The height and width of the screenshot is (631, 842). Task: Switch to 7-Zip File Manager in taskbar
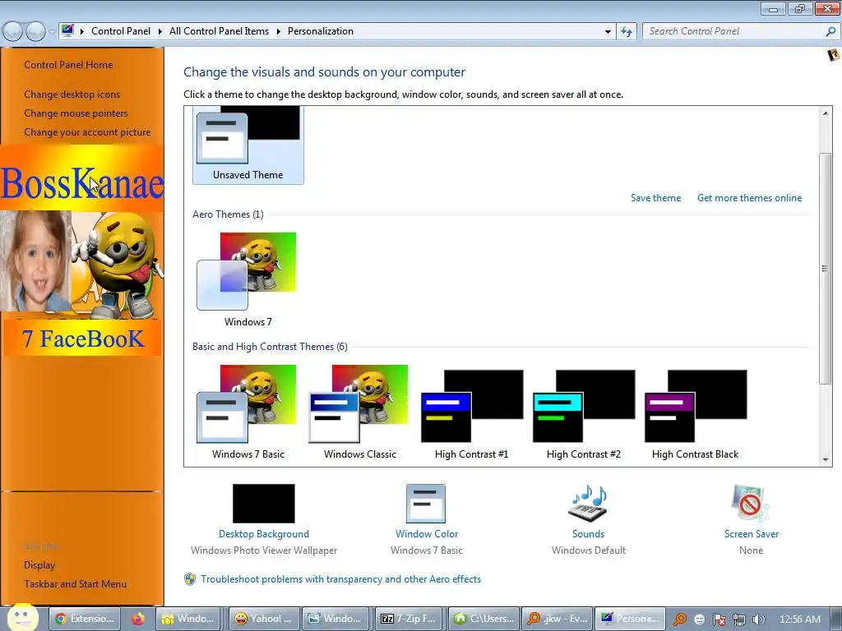(x=409, y=619)
